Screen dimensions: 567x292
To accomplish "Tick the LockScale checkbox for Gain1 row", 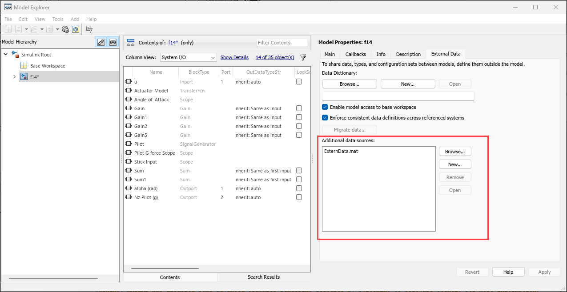I will (299, 117).
